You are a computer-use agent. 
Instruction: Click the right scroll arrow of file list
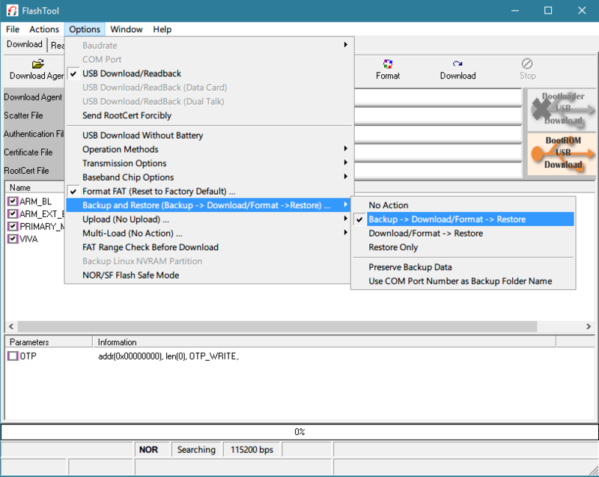pyautogui.click(x=589, y=326)
